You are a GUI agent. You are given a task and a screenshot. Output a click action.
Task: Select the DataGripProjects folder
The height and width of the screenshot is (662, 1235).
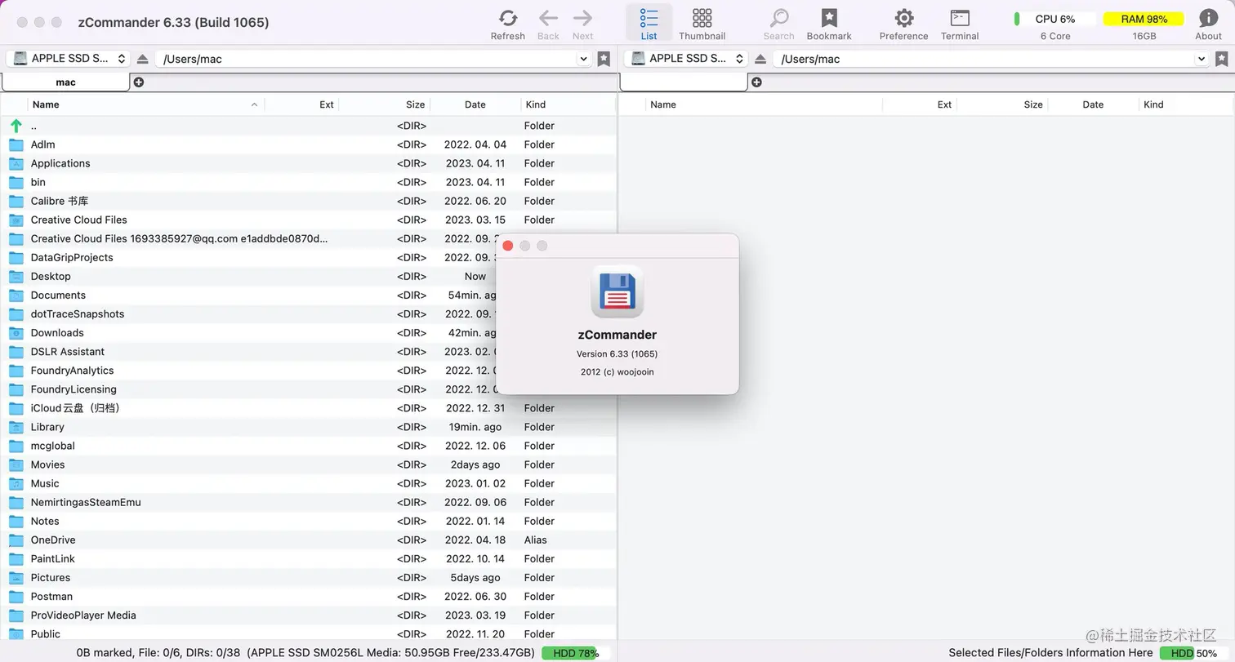[308, 257]
